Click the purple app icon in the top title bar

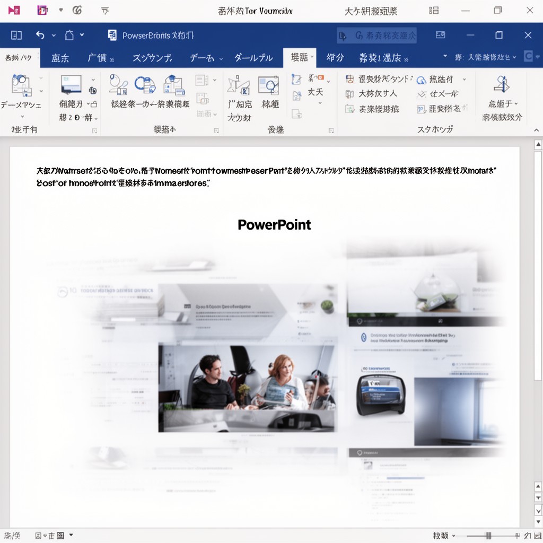click(42, 11)
